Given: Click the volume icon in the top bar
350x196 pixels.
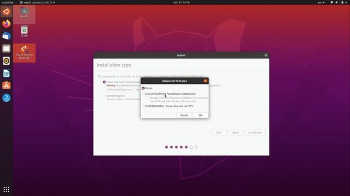Looking at the screenshot, I should pyautogui.click(x=337, y=2).
